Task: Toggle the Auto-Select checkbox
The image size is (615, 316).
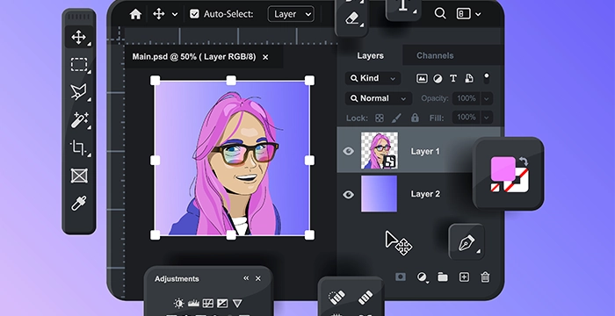Action: click(194, 14)
